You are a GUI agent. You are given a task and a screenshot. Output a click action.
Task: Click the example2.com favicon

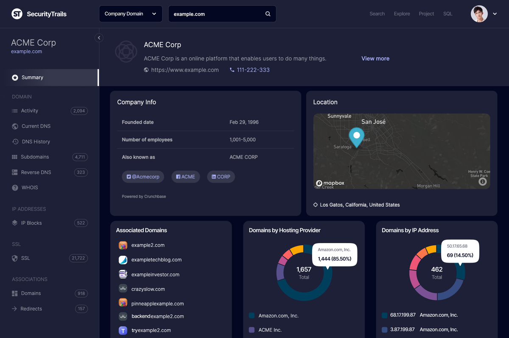pos(123,245)
